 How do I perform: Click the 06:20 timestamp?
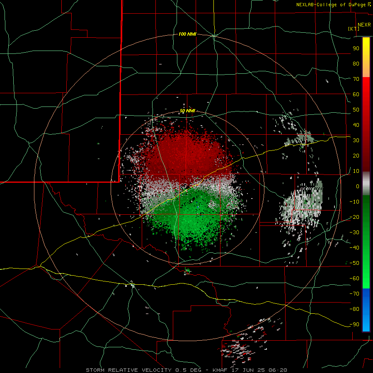coord(278,370)
